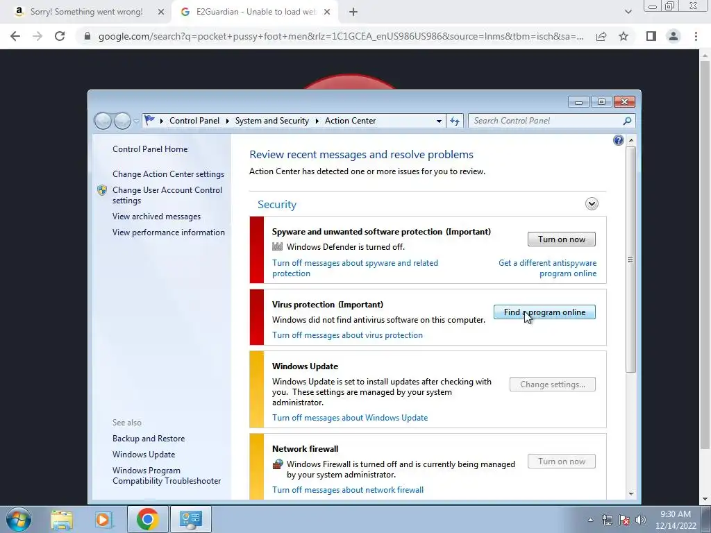Click the padlock site info icon

click(x=87, y=36)
